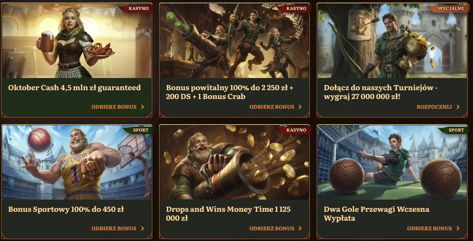The height and width of the screenshot is (241, 473).
Task: Click the arrow icon next to ROZPOCZNIJ
Action: pos(458,107)
